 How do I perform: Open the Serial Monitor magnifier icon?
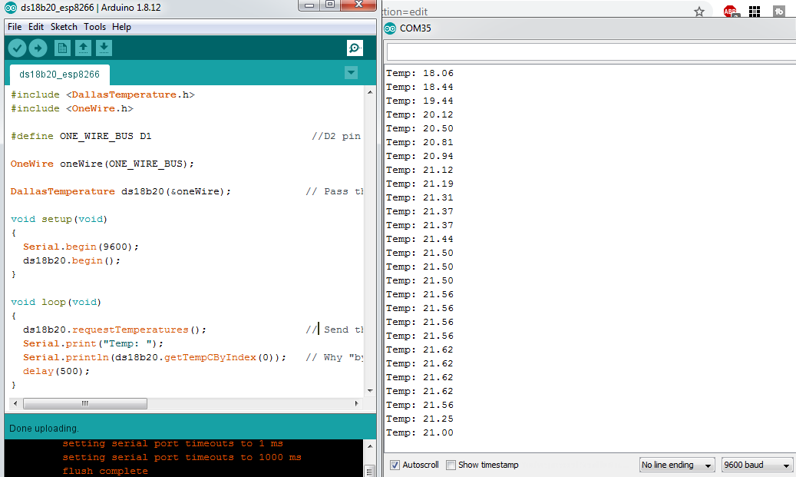point(355,48)
